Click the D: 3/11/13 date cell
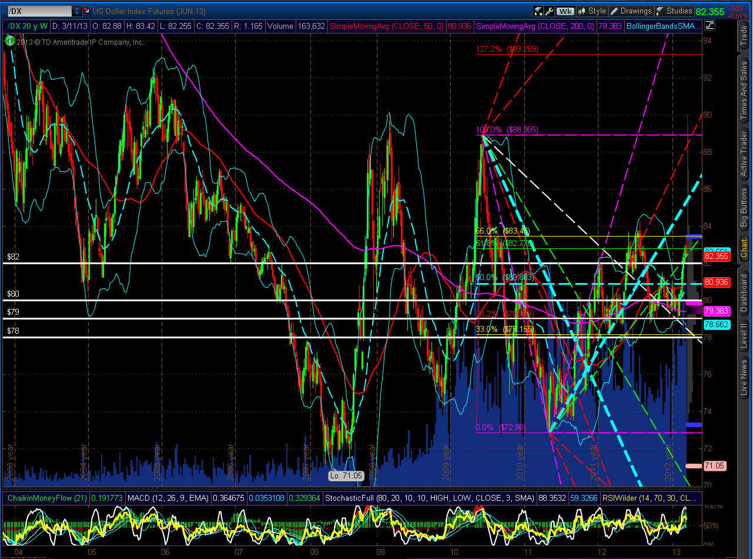Image resolution: width=753 pixels, height=559 pixels. point(70,26)
